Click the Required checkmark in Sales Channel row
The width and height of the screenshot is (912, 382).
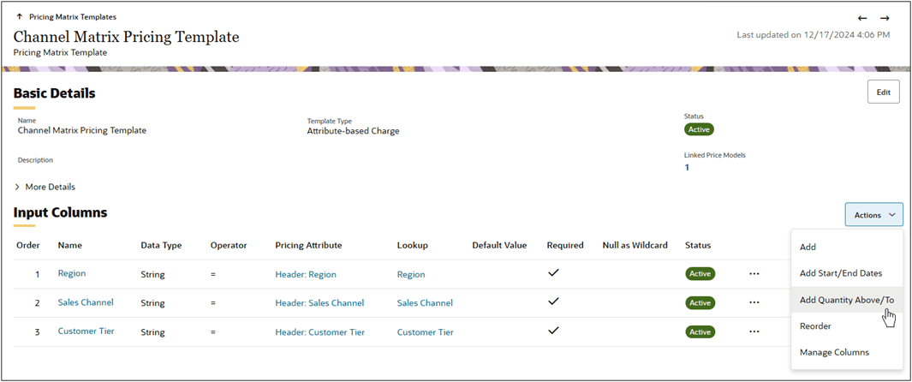click(x=554, y=301)
